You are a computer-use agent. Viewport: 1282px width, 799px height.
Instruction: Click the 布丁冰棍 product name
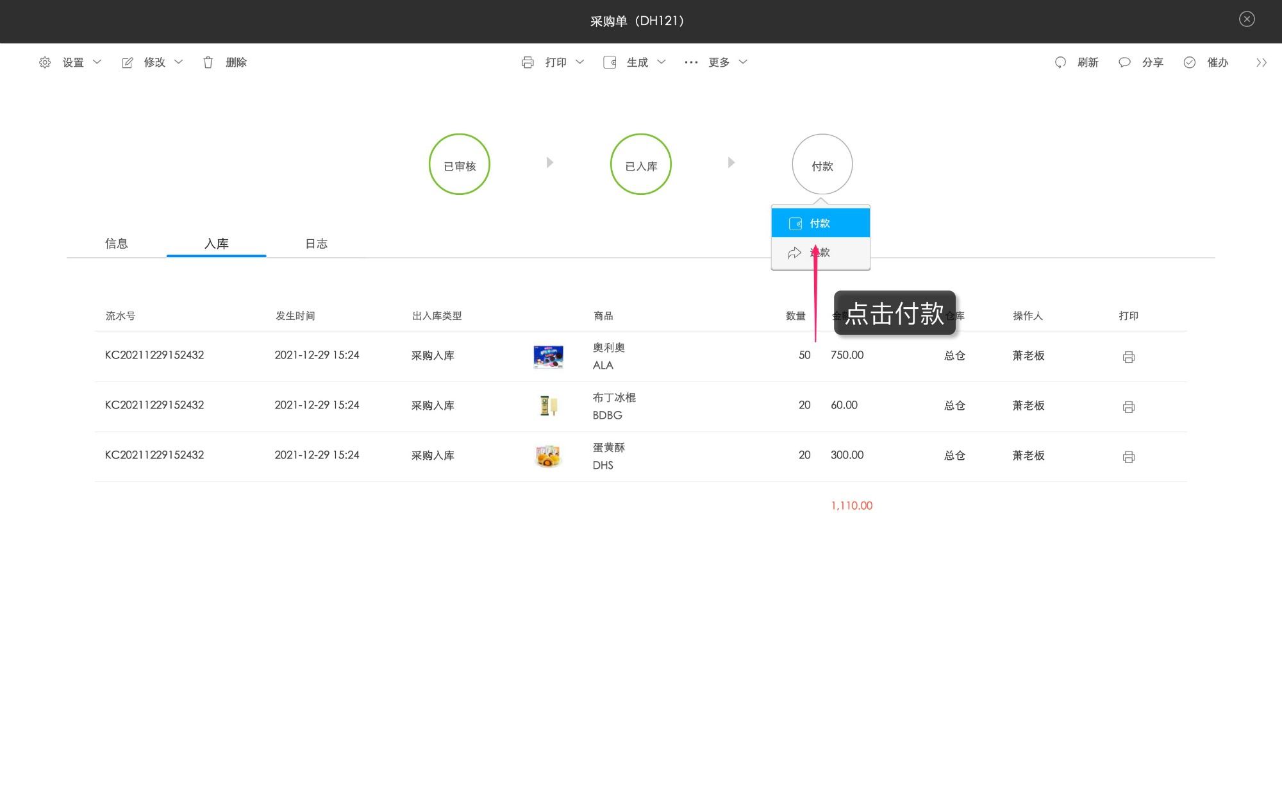click(x=614, y=398)
